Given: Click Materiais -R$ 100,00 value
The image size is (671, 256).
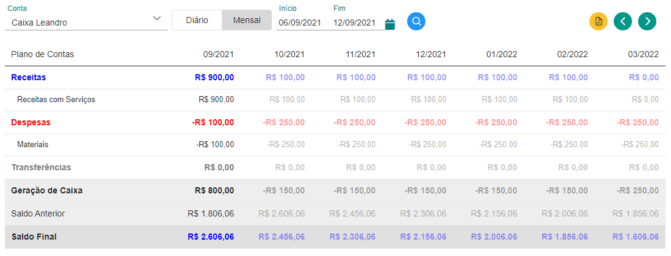Looking at the screenshot, I should pos(215,145).
